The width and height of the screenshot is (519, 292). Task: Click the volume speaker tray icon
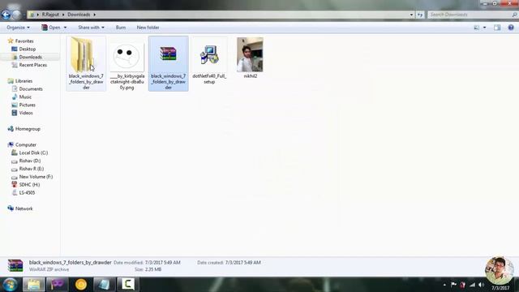click(481, 285)
